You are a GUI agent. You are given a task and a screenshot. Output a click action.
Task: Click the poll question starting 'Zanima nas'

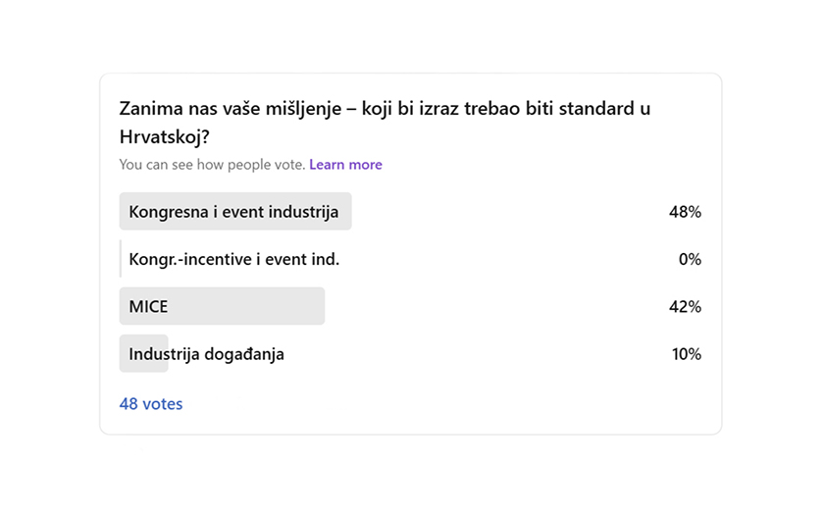[385, 109]
